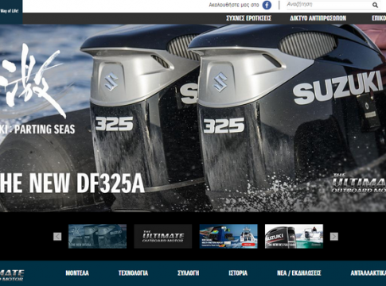Open the ΜΟΝΤΕΛΑ section
The height and width of the screenshot is (286, 386).
[x=77, y=273]
